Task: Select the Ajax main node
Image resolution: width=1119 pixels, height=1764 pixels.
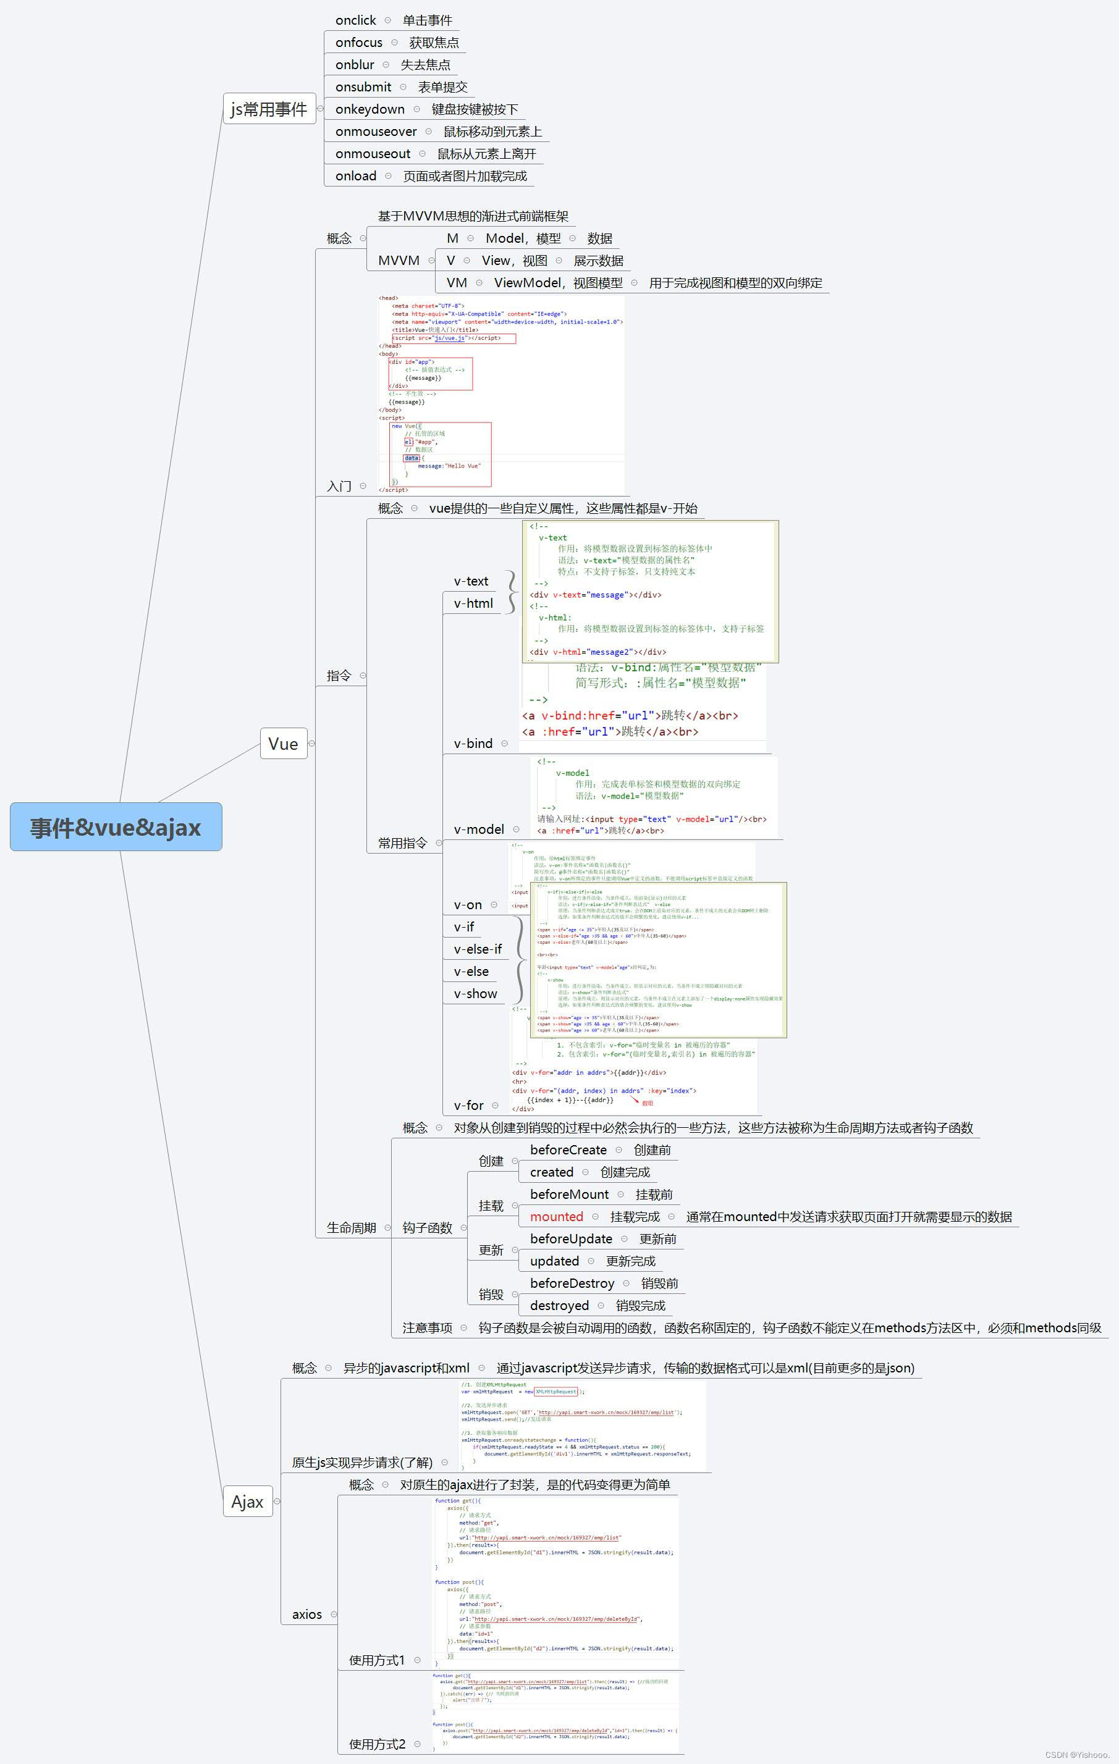Action: 248,1501
